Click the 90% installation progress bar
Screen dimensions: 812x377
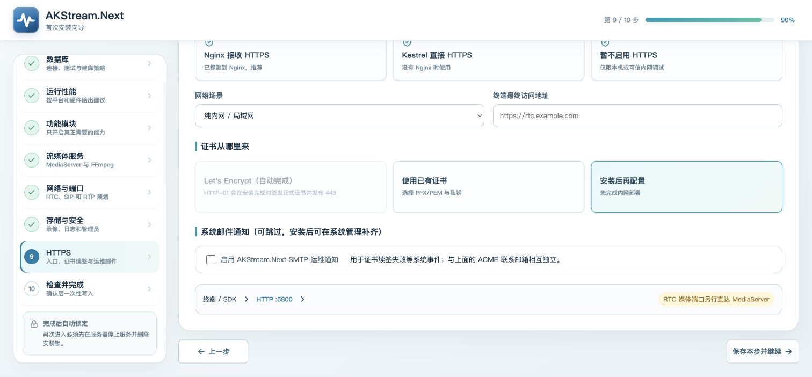[x=709, y=20]
